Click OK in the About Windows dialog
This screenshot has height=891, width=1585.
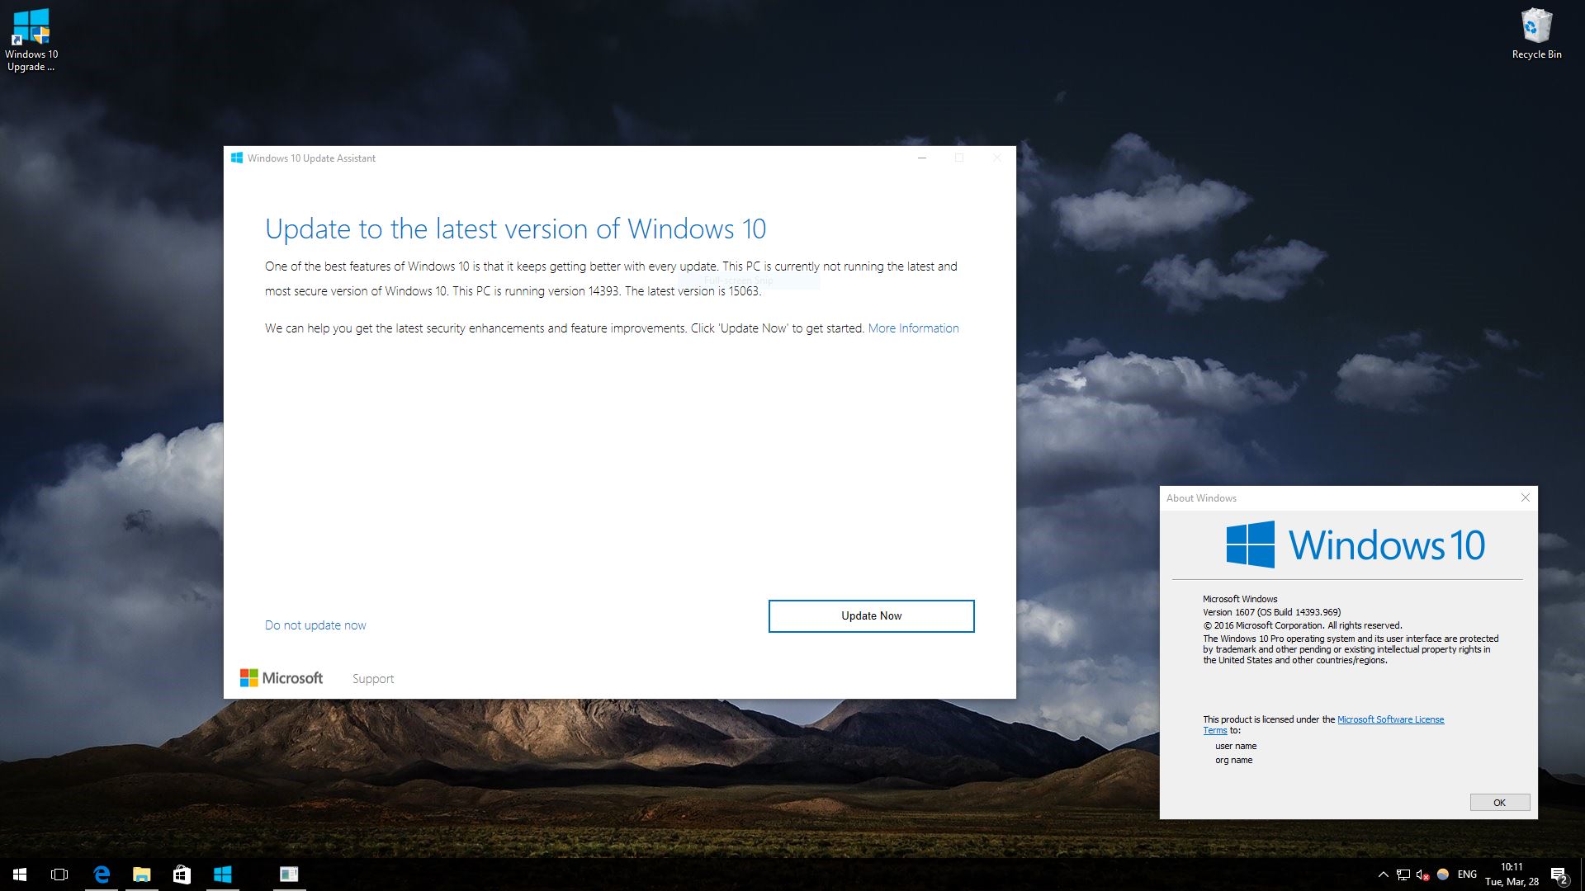tap(1499, 803)
